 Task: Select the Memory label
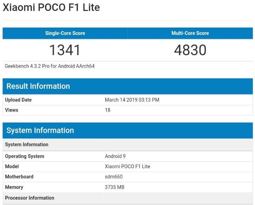coord(14,187)
